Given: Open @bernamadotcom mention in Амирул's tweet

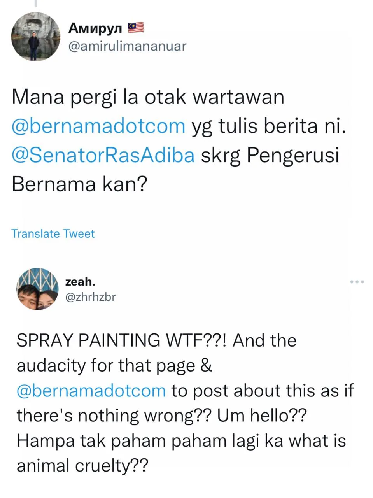Looking at the screenshot, I should [98, 126].
